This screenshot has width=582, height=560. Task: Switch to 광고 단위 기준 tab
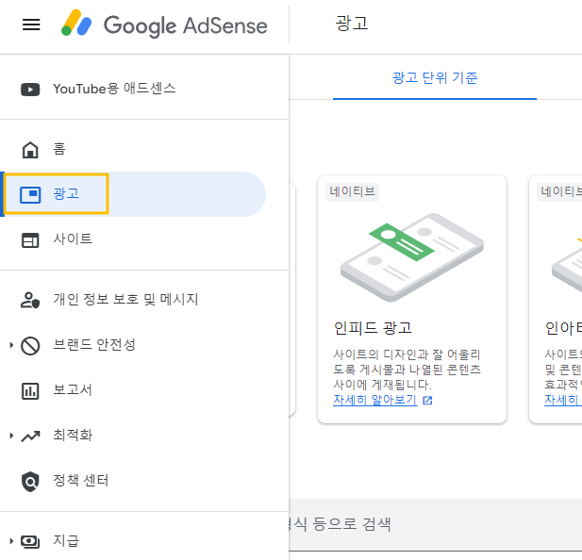[x=435, y=78]
